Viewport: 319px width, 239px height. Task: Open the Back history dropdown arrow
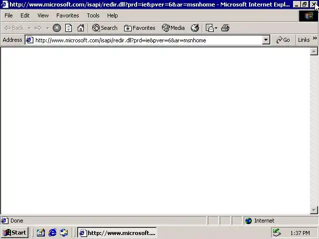29,28
